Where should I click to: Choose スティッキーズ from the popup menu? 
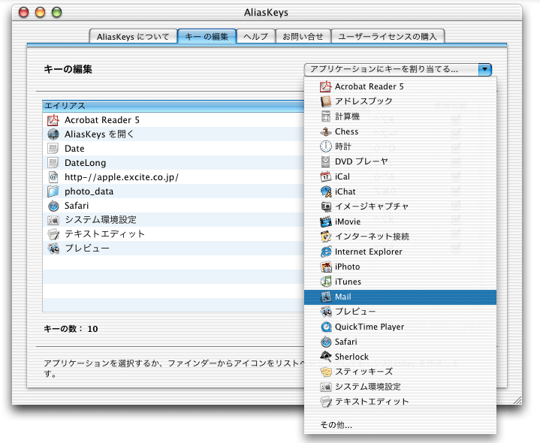click(x=400, y=372)
